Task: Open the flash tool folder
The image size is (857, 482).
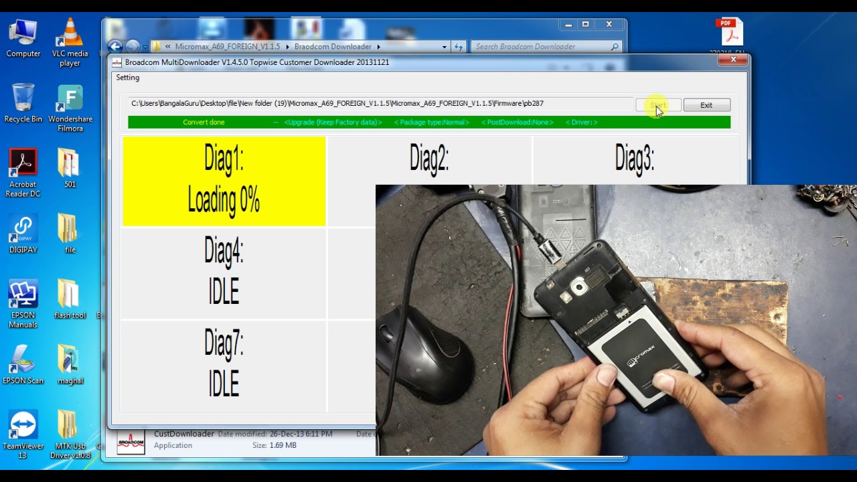Action: [70, 299]
